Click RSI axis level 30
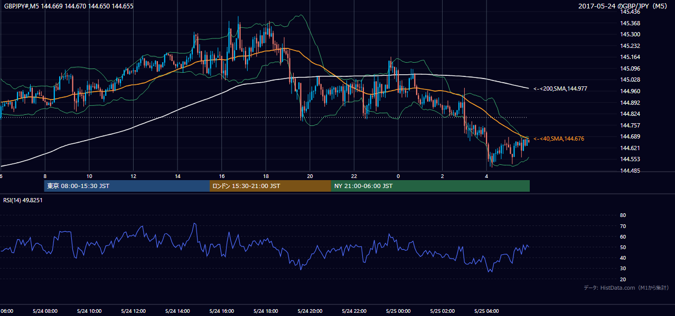This screenshot has width=675, height=316. [623, 269]
